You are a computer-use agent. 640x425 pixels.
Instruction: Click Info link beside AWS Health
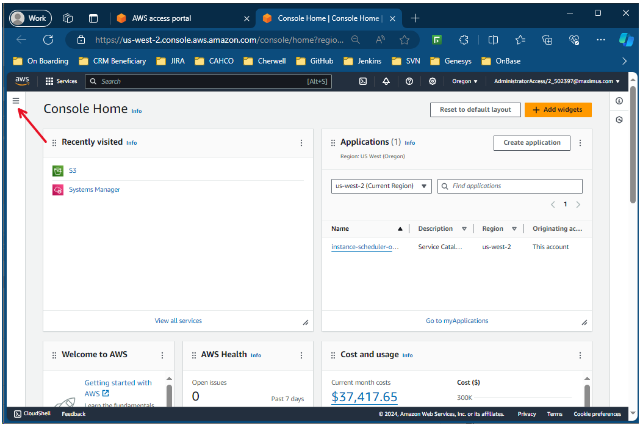click(x=256, y=355)
